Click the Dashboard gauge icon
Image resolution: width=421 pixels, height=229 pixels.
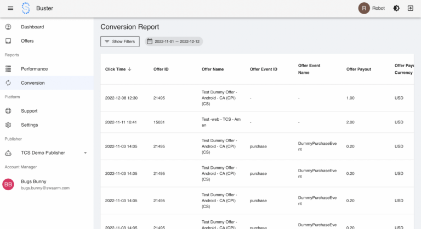coord(8,27)
